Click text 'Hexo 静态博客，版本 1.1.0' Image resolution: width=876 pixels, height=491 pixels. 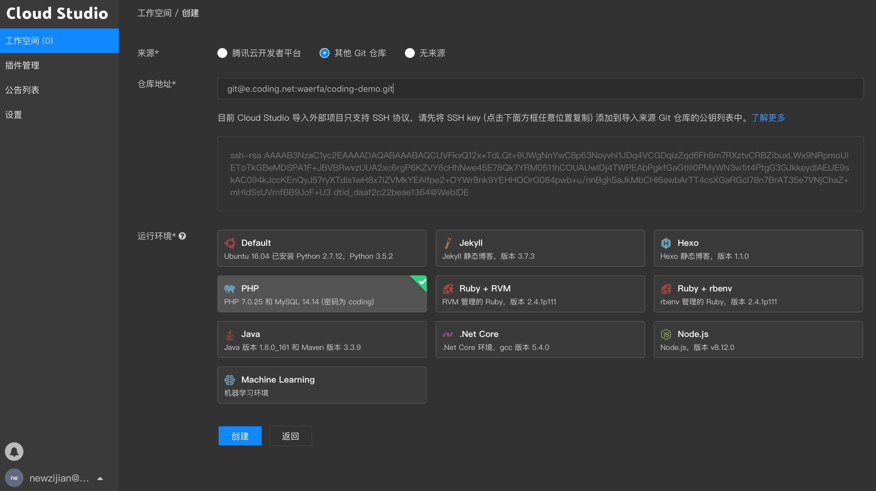coord(704,256)
